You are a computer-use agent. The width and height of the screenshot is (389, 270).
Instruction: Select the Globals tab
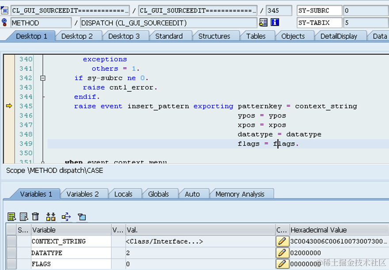pyautogui.click(x=158, y=194)
